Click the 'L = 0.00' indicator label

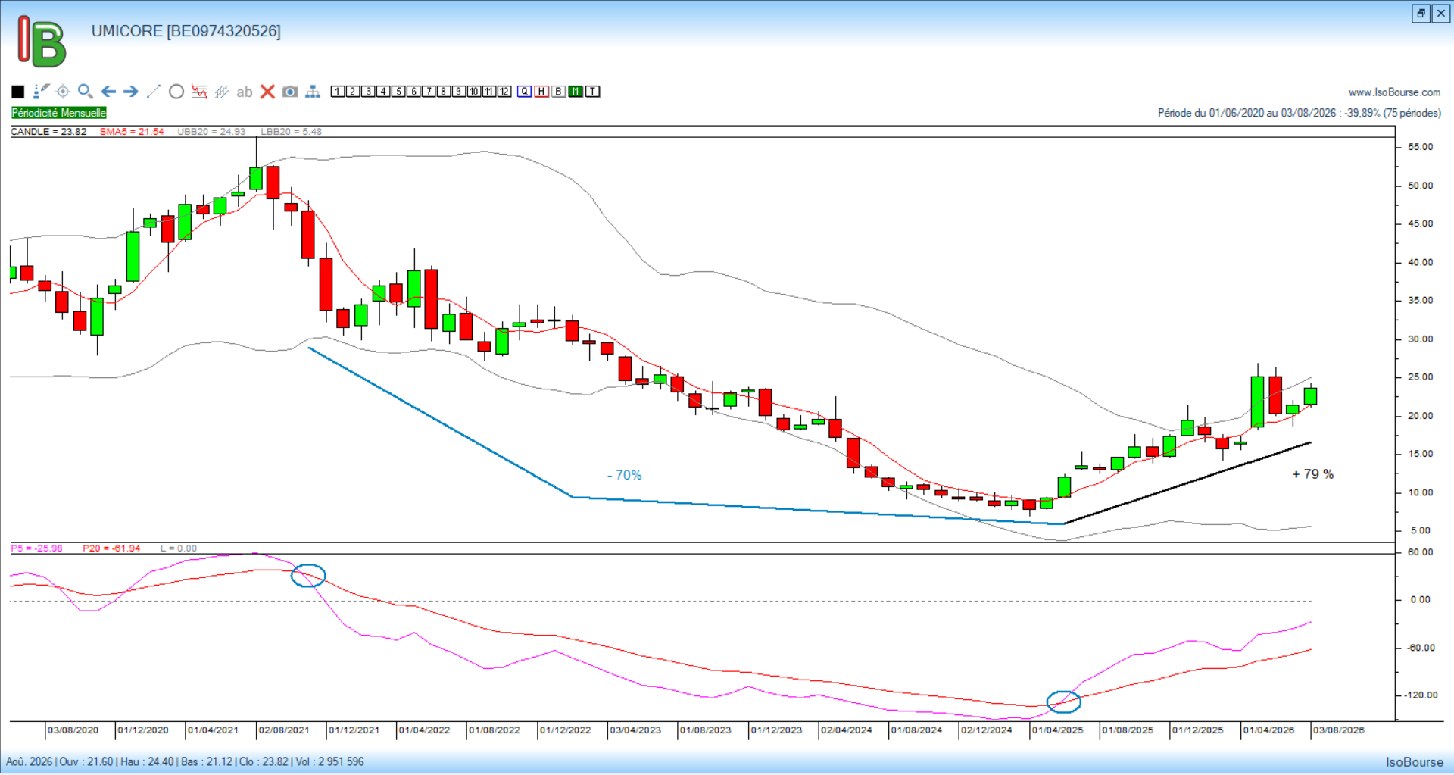click(x=179, y=548)
